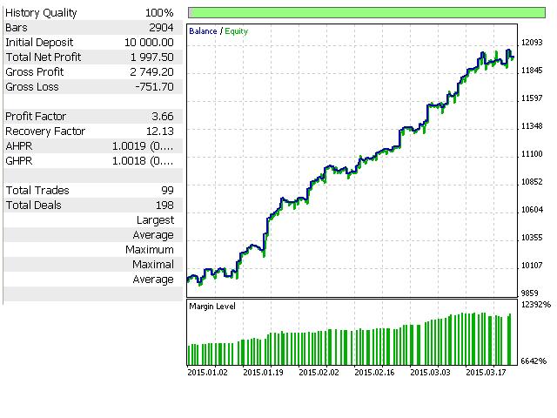The image size is (557, 418).
Task: Click the 2015.01.02 date on the time axis
Action: coord(208,373)
